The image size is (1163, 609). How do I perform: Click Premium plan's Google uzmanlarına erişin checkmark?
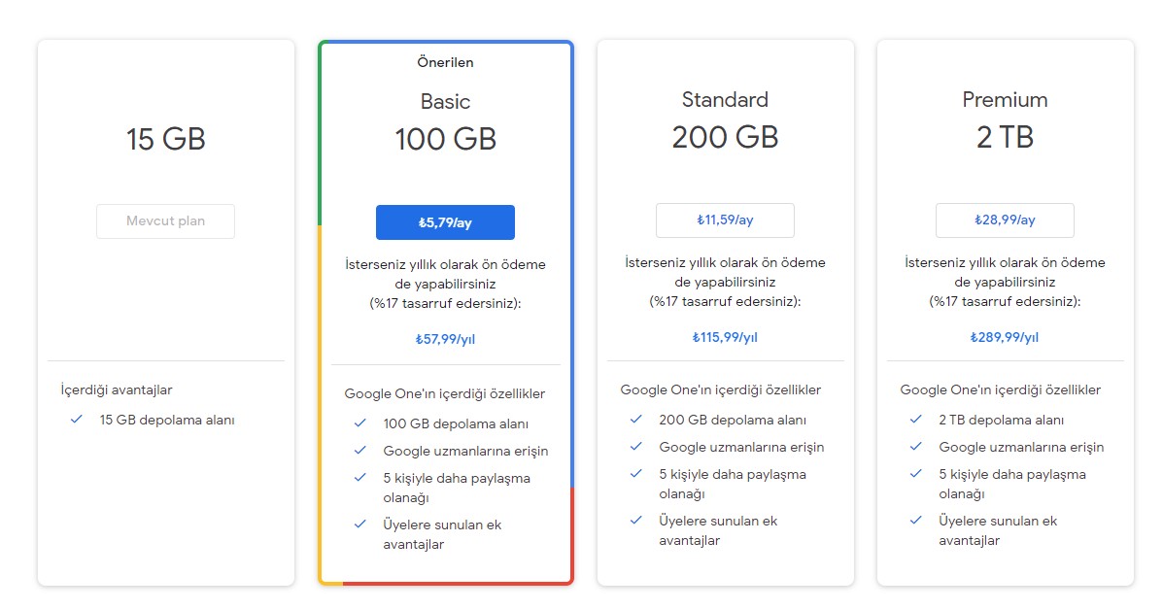915,447
